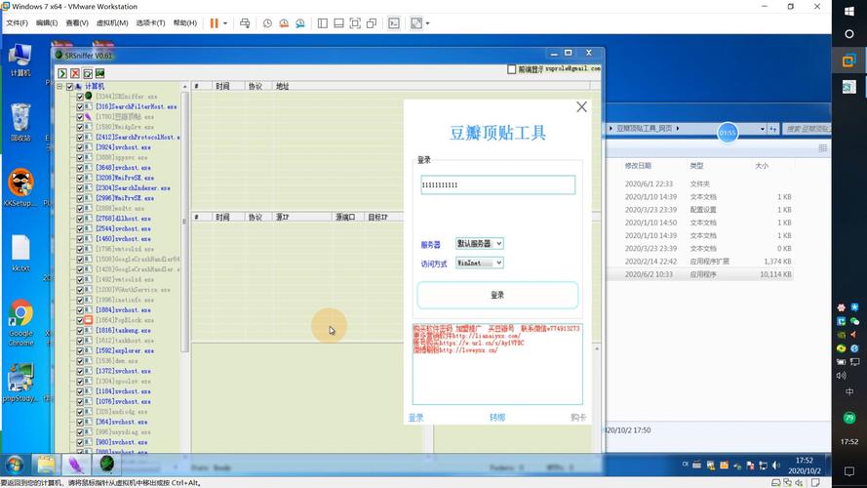
Task: Open the 编辑(E) menu in VMware
Action: (x=47, y=23)
